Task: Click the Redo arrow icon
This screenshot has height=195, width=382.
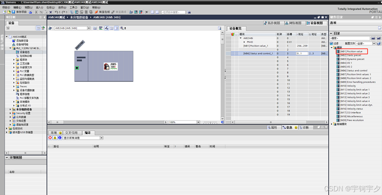Action: [64, 12]
